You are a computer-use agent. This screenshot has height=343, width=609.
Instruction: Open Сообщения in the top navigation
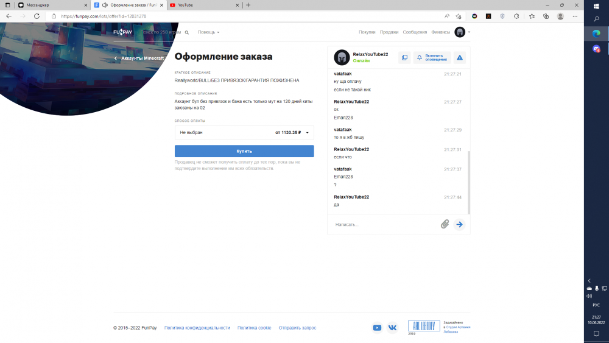coord(415,32)
